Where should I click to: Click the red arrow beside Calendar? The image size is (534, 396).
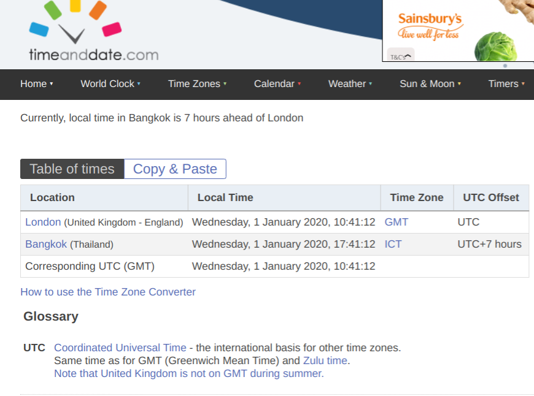pos(299,83)
